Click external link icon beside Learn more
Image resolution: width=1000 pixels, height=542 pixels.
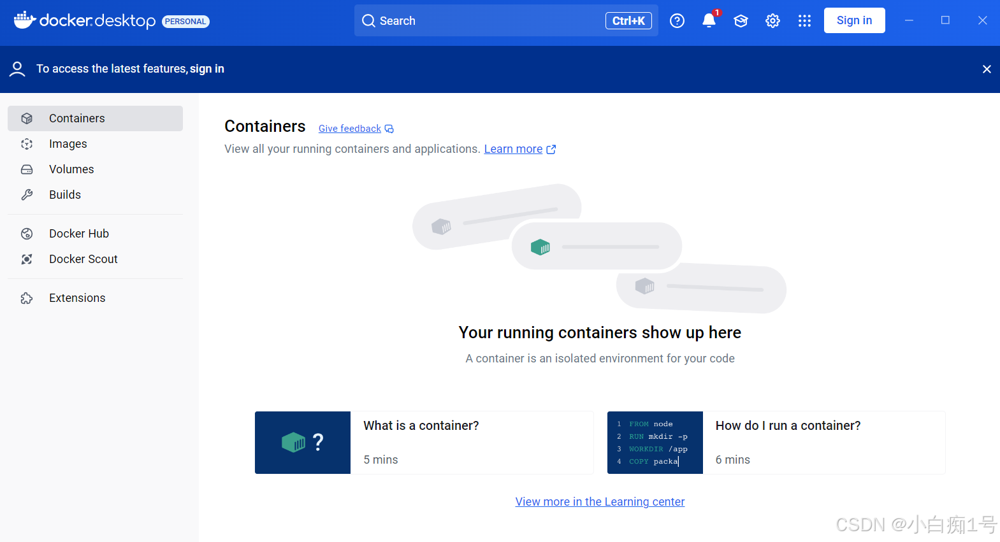[x=551, y=150]
